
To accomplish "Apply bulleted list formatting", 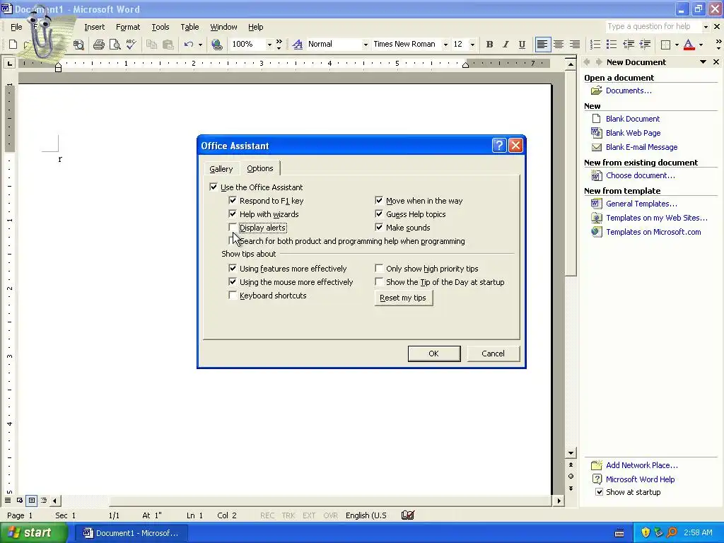I will click(612, 45).
